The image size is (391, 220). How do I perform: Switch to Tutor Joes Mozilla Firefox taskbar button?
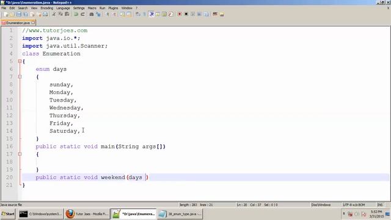pyautogui.click(x=87, y=214)
